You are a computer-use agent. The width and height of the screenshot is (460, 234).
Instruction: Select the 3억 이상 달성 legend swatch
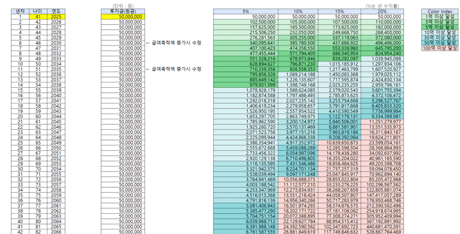439,22
